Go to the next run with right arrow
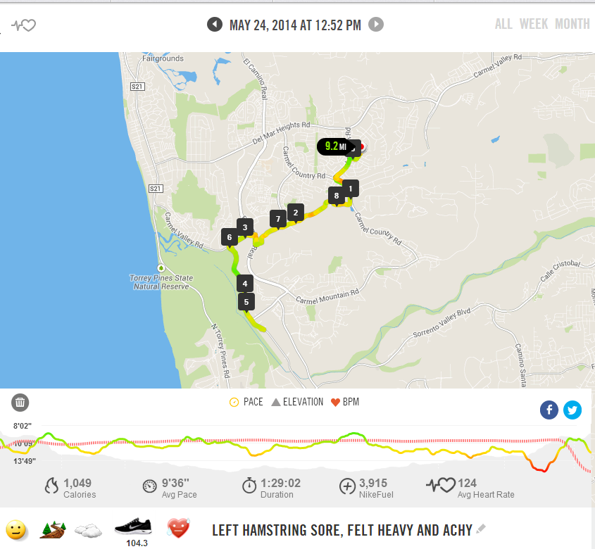This screenshot has height=549, width=595. click(x=376, y=25)
